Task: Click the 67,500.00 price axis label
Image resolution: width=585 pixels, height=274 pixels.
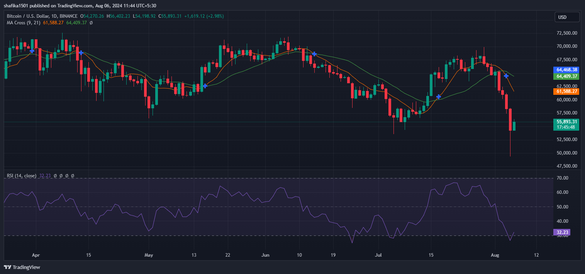Action: 566,60
